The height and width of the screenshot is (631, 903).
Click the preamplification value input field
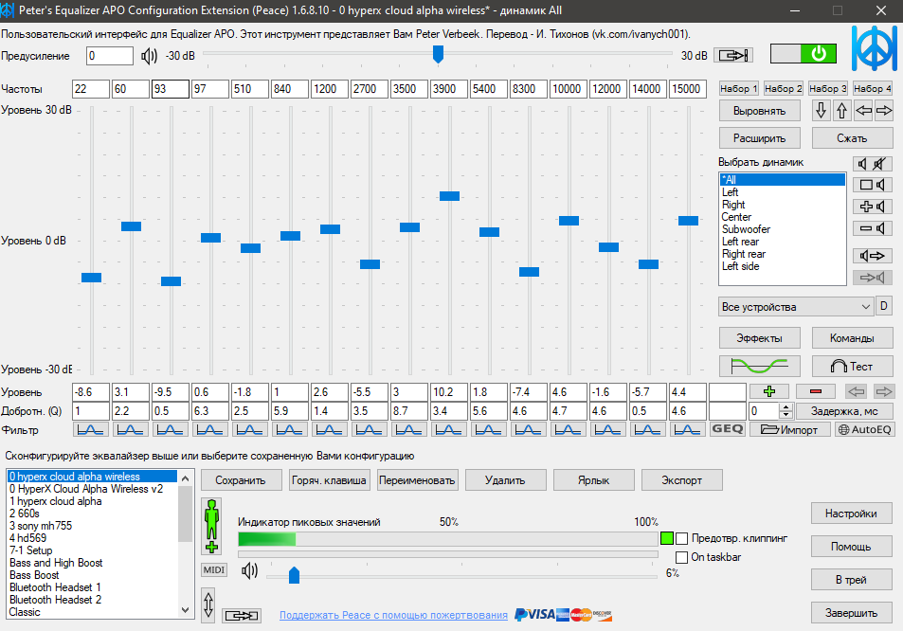click(109, 56)
